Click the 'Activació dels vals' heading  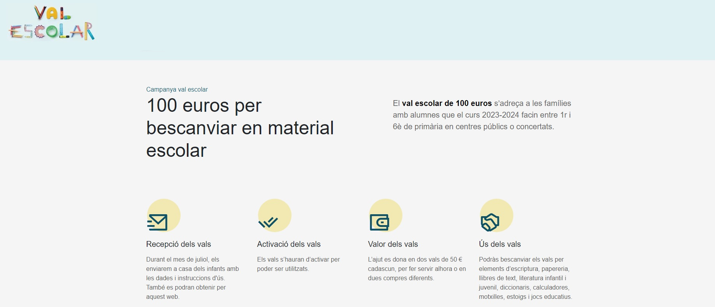pos(288,244)
